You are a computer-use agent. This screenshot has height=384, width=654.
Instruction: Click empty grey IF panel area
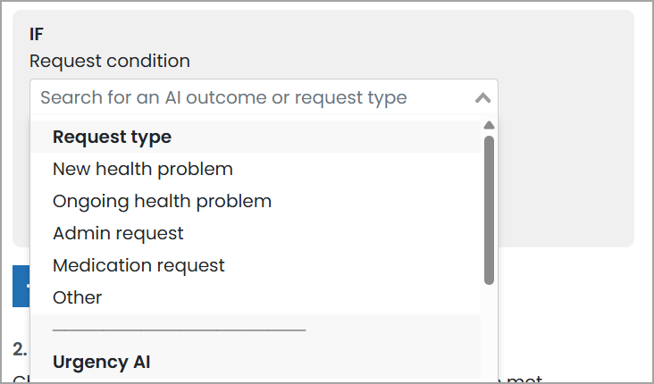point(563,179)
